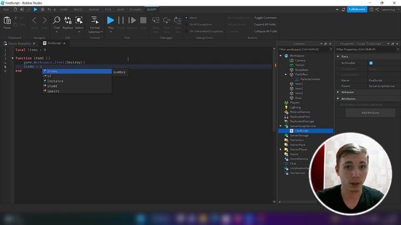Open the Find dropdown arrow
Image resolution: width=401 pixels, height=225 pixels.
pos(56,32)
